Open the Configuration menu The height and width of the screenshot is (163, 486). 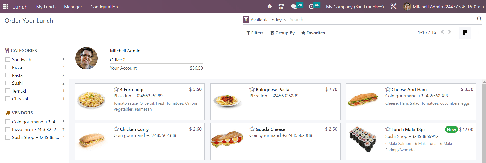[x=104, y=7]
